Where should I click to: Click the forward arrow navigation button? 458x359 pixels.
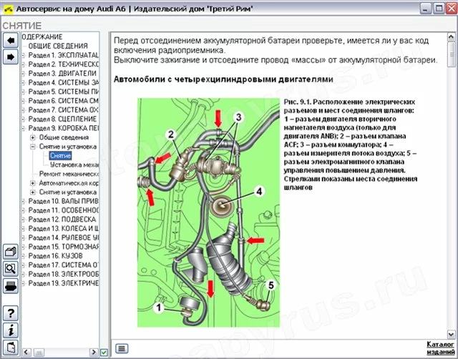[x=11, y=56]
